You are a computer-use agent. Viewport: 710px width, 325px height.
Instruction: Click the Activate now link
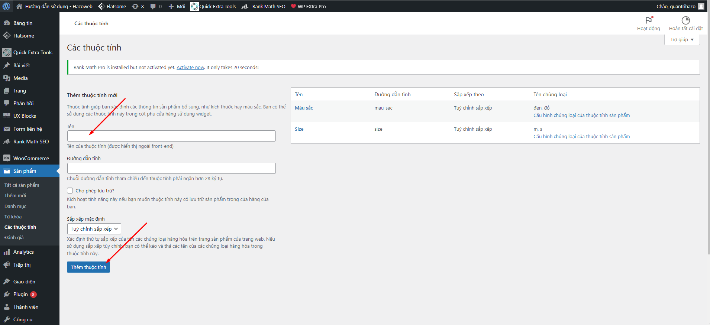pos(190,68)
